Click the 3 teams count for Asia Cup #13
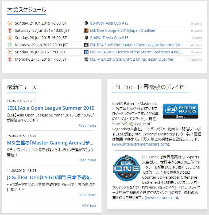Screen dimensions: 209x215 [197, 38]
